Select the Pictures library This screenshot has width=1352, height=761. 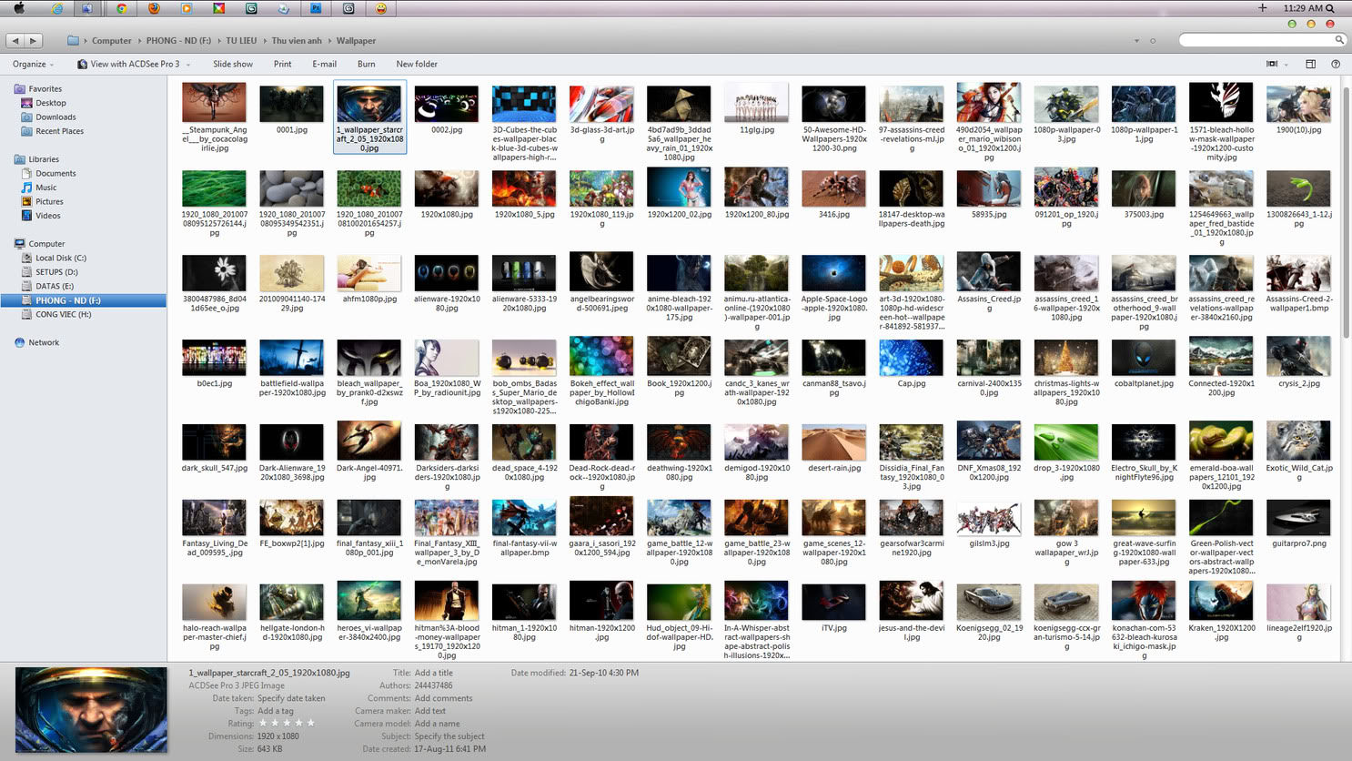(x=49, y=201)
